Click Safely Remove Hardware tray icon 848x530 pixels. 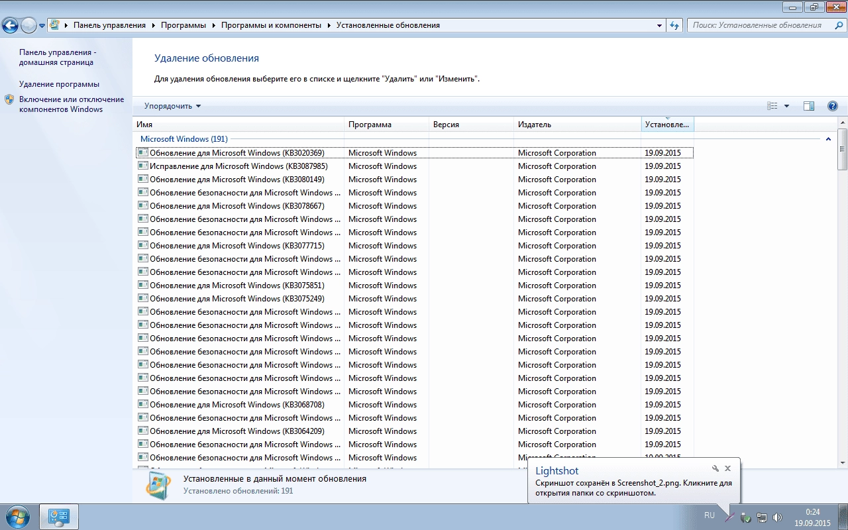click(x=746, y=517)
